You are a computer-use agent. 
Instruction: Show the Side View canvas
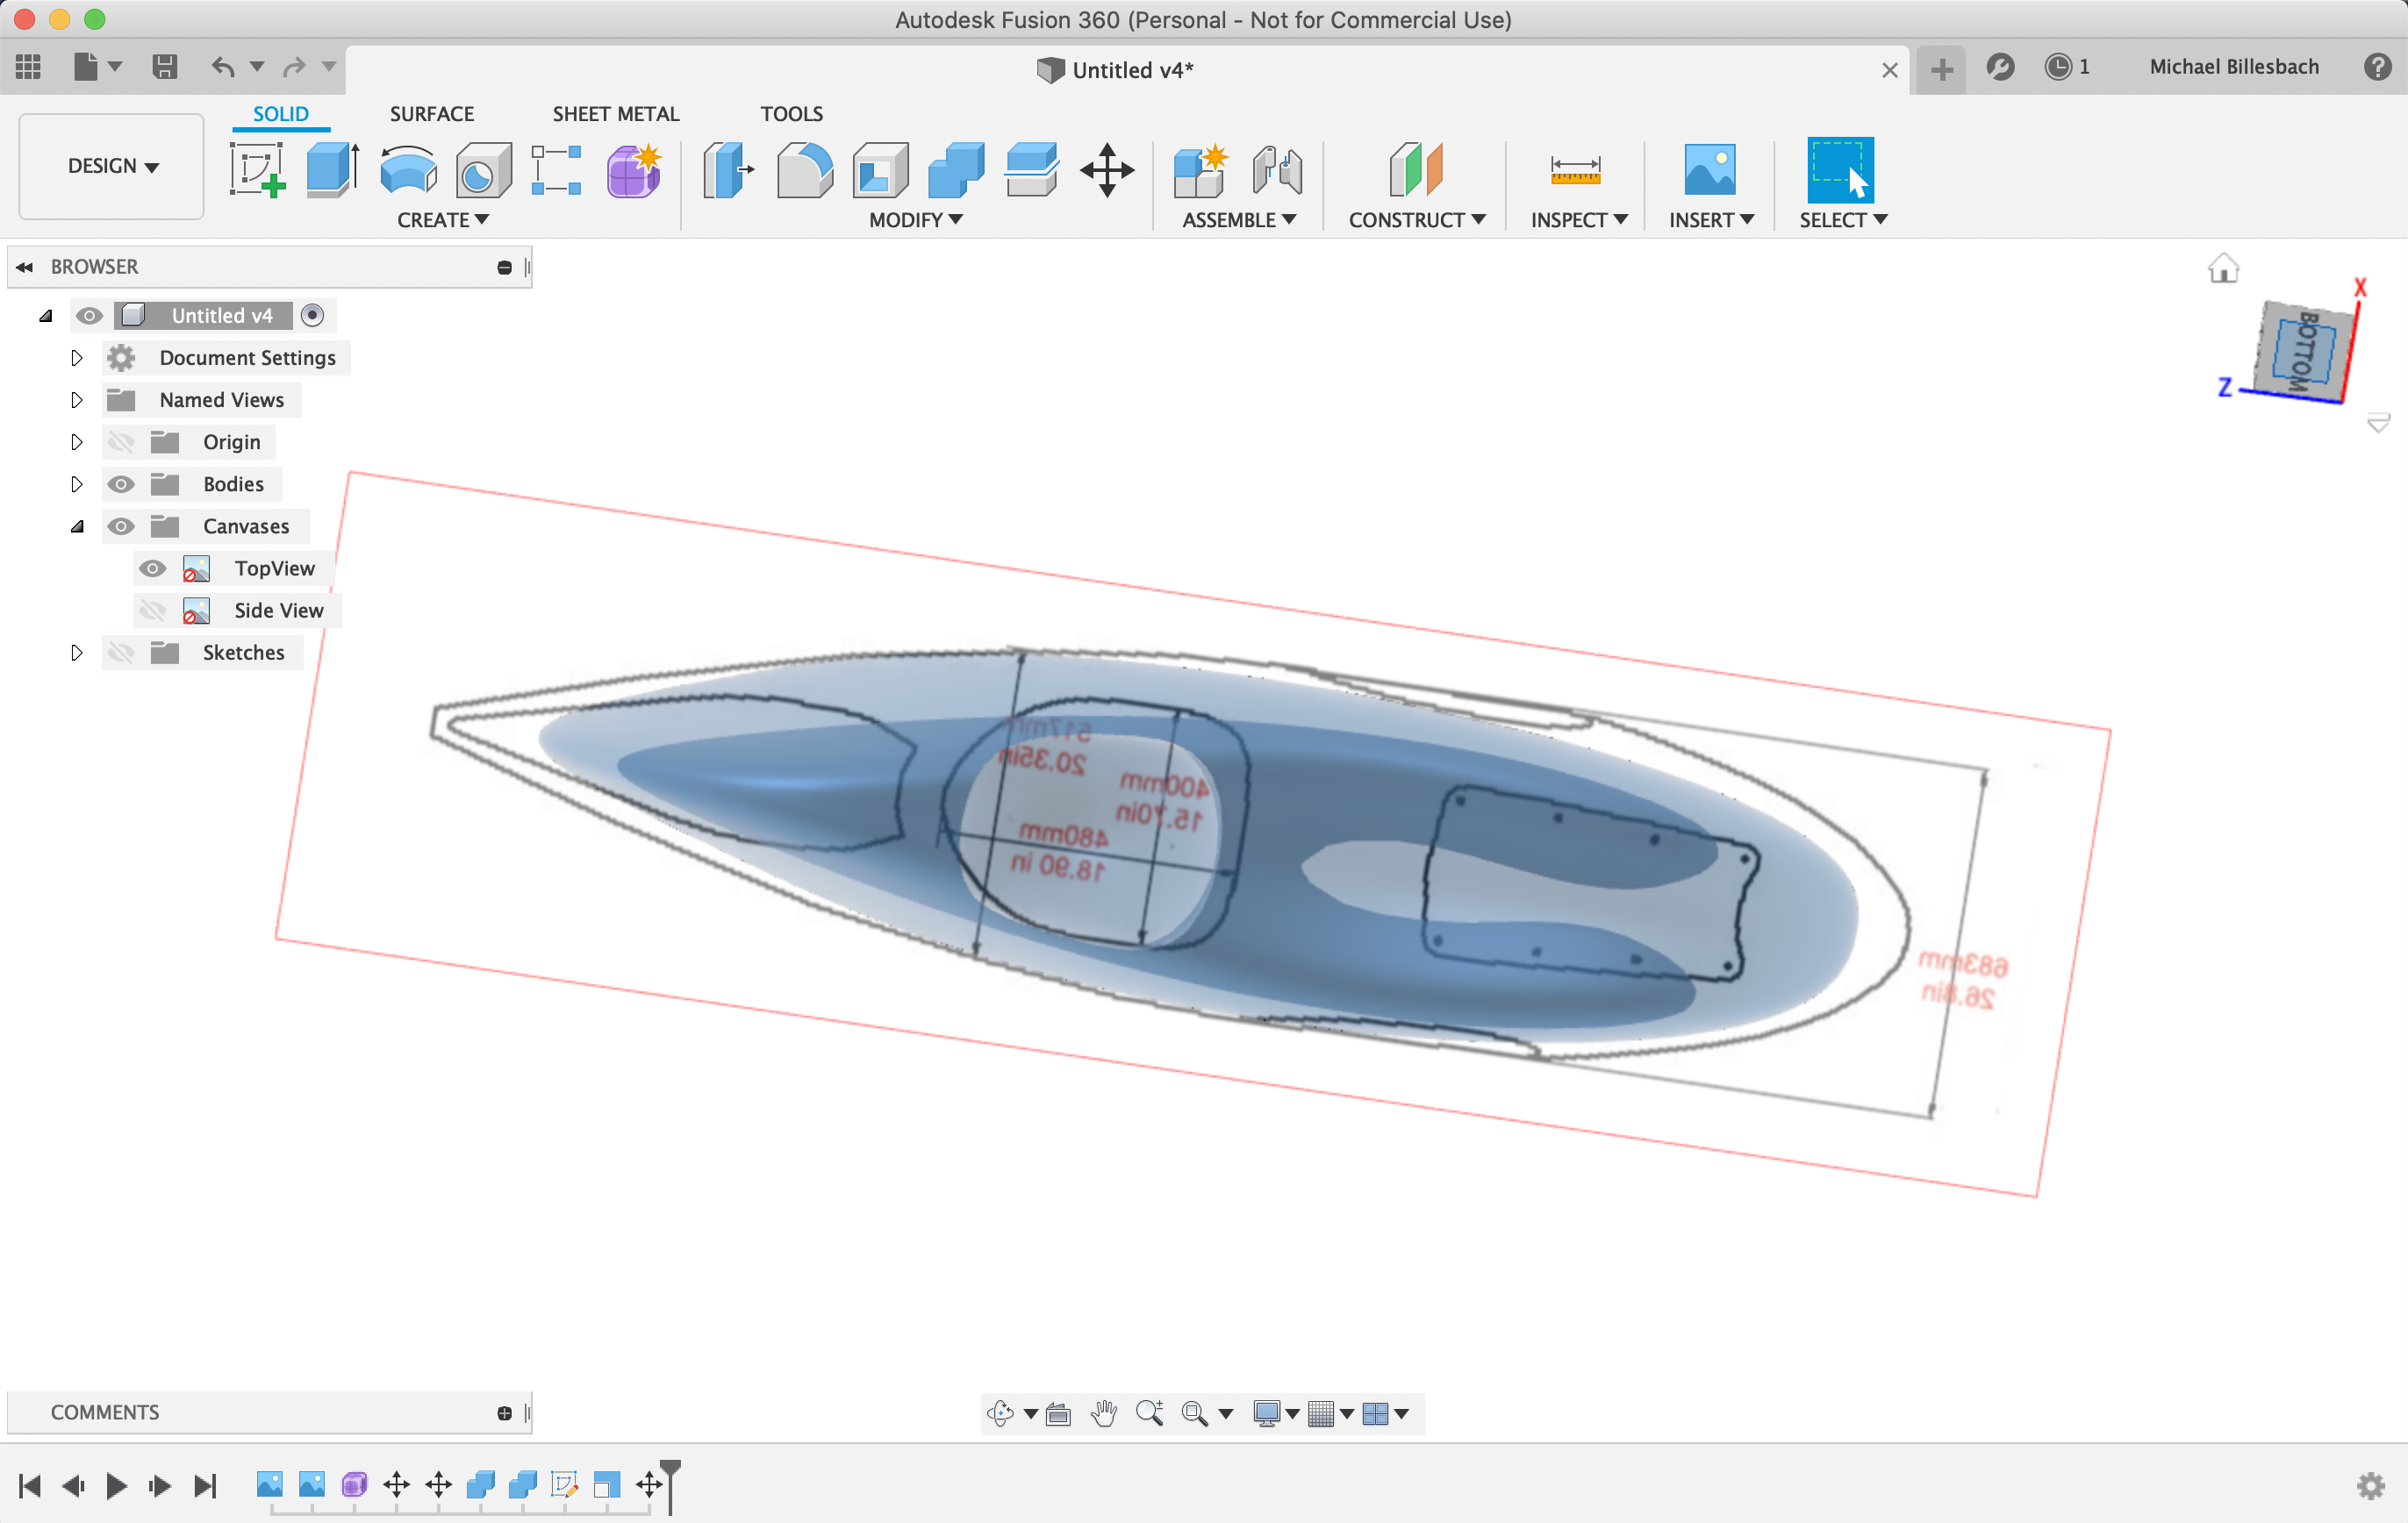[152, 610]
